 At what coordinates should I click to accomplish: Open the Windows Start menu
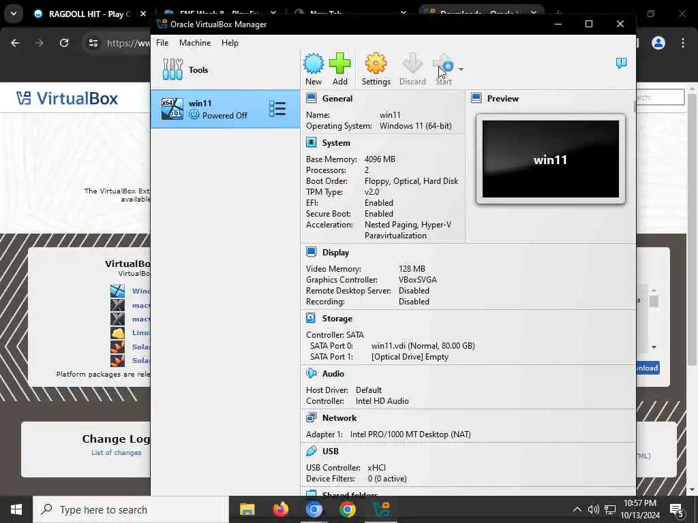tap(16, 509)
